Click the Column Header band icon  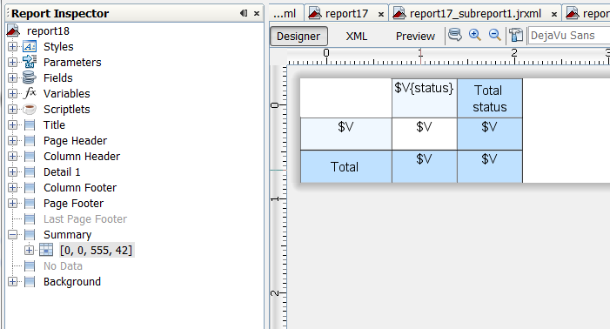[x=30, y=157]
